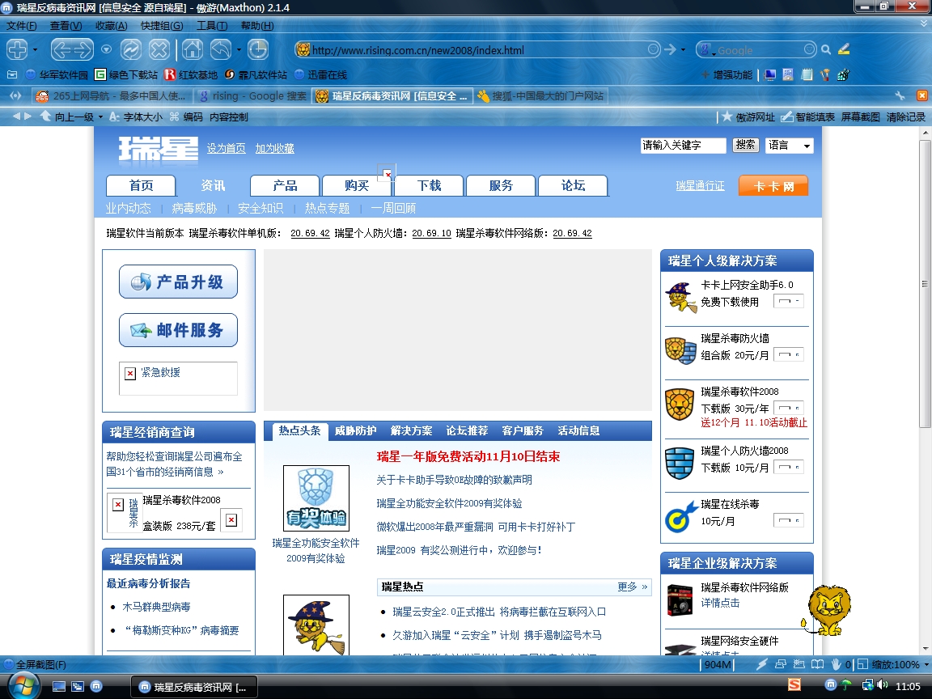Click the Undo closed tab arrow icon
The height and width of the screenshot is (699, 932).
pos(221,49)
